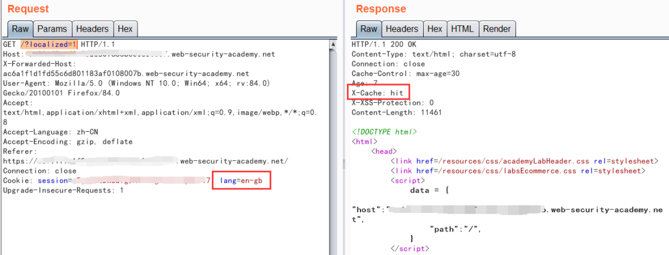669x255 pixels.
Task: Click the X-Forwarded-Host header line
Action: [x=40, y=64]
